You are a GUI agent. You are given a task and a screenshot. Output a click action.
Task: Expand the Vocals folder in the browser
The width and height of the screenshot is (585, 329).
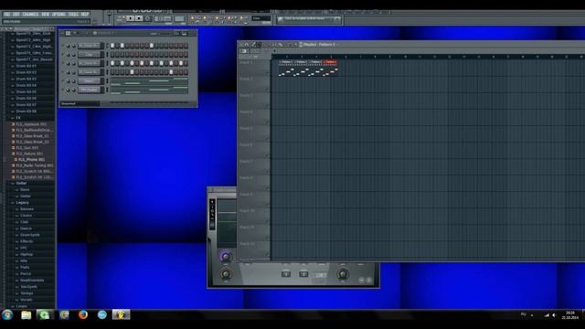27,300
